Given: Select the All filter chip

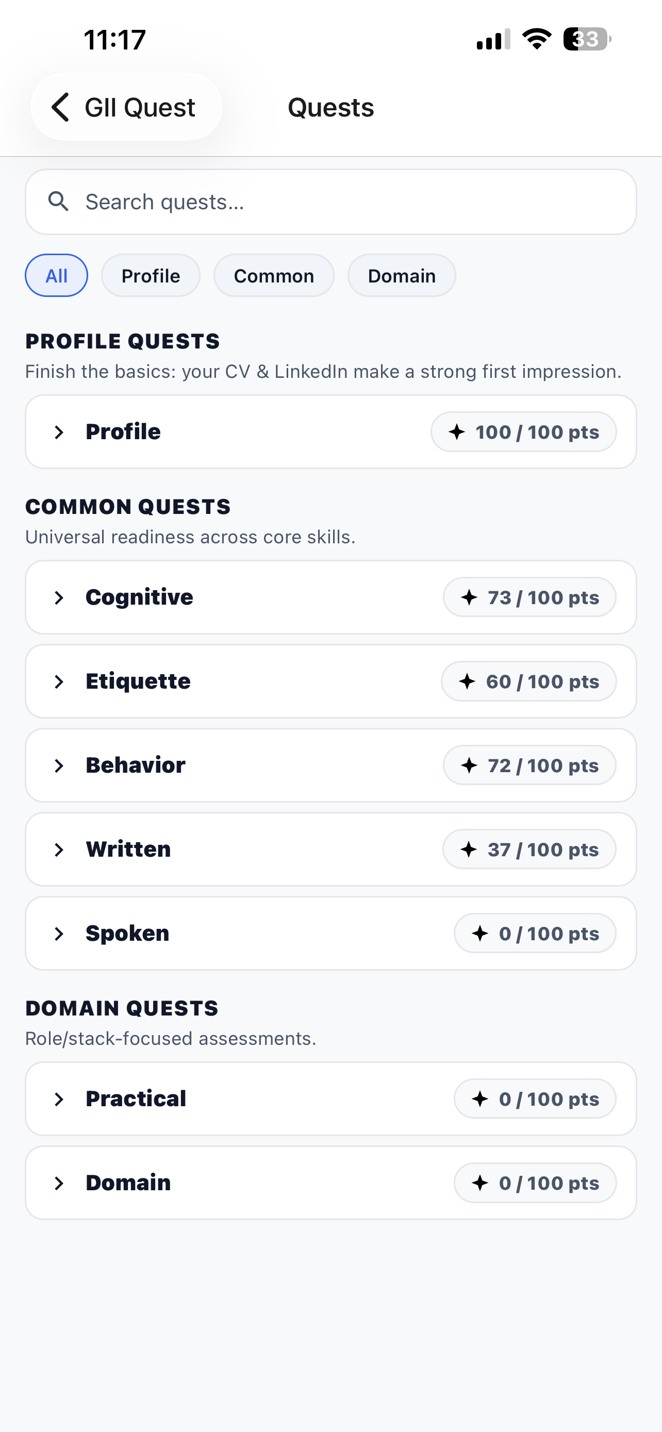Looking at the screenshot, I should (56, 276).
